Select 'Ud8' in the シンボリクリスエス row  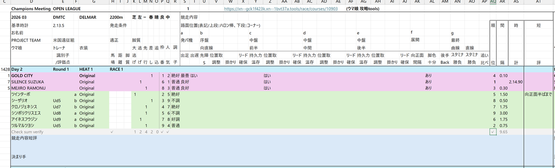pyautogui.click(x=57, y=113)
